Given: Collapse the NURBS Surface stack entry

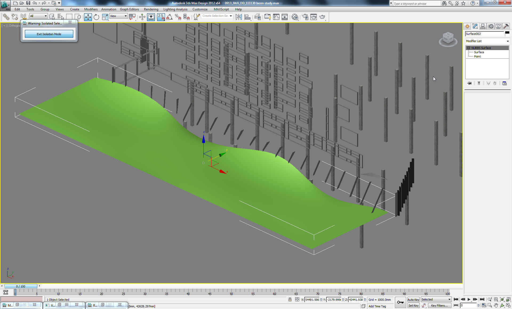Looking at the screenshot, I should tap(469, 48).
